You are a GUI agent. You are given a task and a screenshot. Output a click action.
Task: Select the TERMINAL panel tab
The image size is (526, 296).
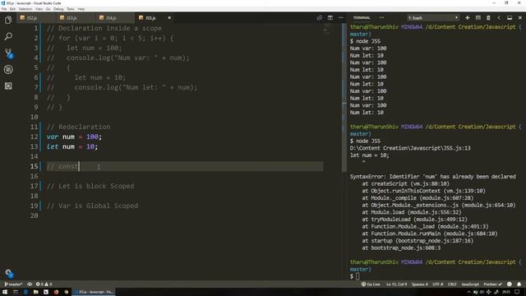click(x=362, y=18)
